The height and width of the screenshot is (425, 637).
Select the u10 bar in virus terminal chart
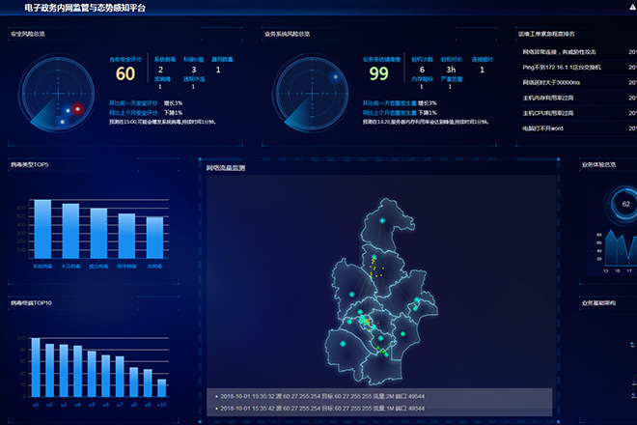[162, 387]
